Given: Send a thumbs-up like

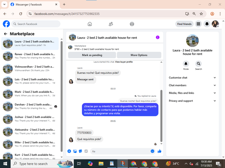Looking at the screenshot, I should point(159,151).
